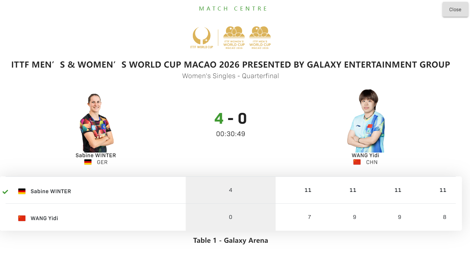Click the German flag in the score table
This screenshot has width=470, height=253.
22,191
